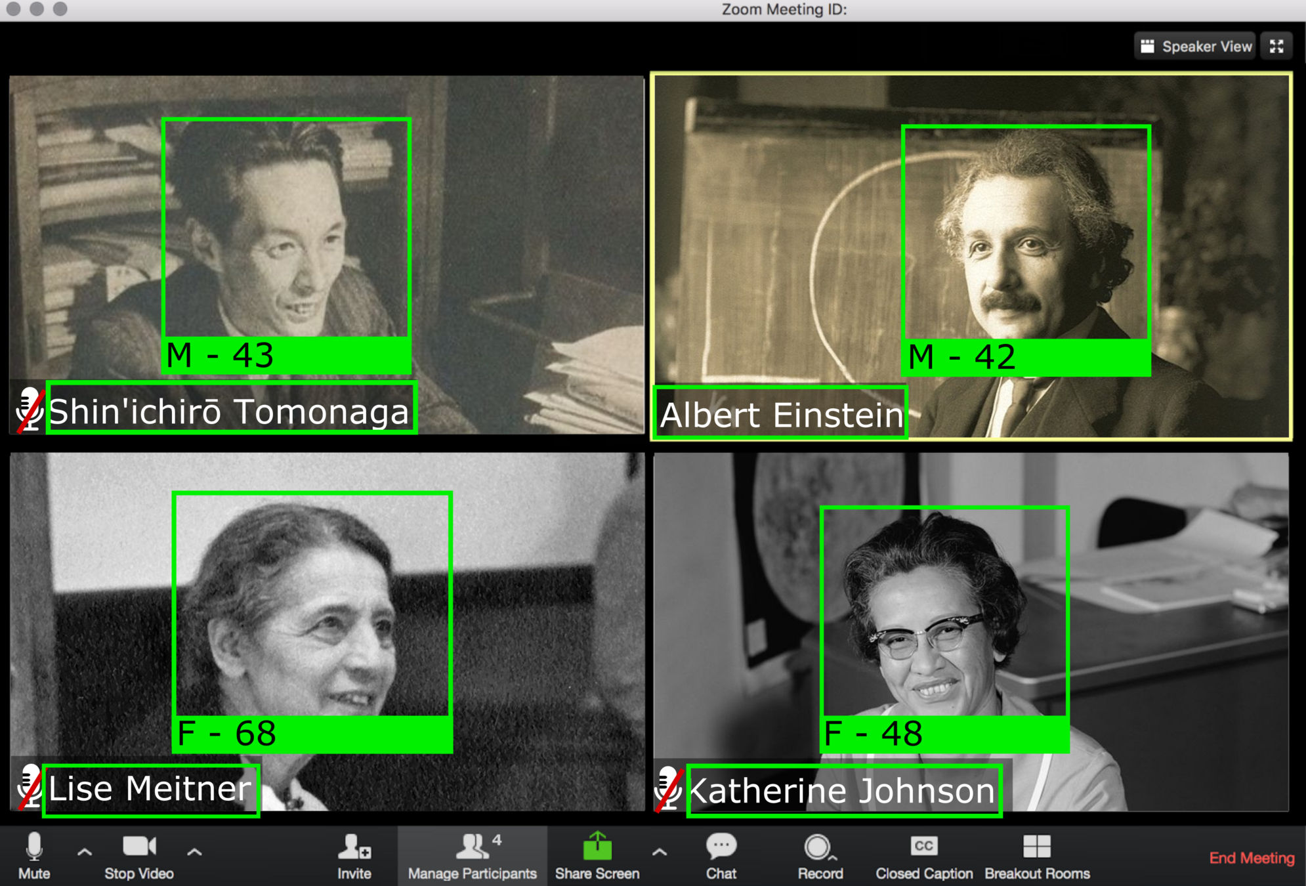Enter full screen using the expand icon
This screenshot has width=1306, height=886.
click(1276, 47)
